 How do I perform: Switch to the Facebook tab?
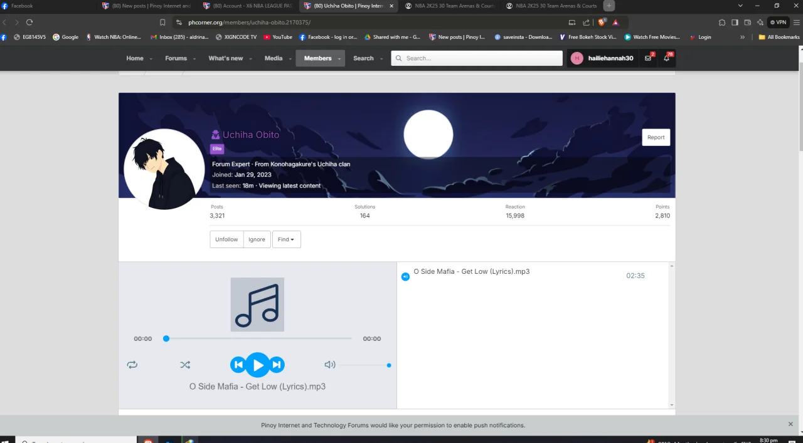tap(49, 6)
